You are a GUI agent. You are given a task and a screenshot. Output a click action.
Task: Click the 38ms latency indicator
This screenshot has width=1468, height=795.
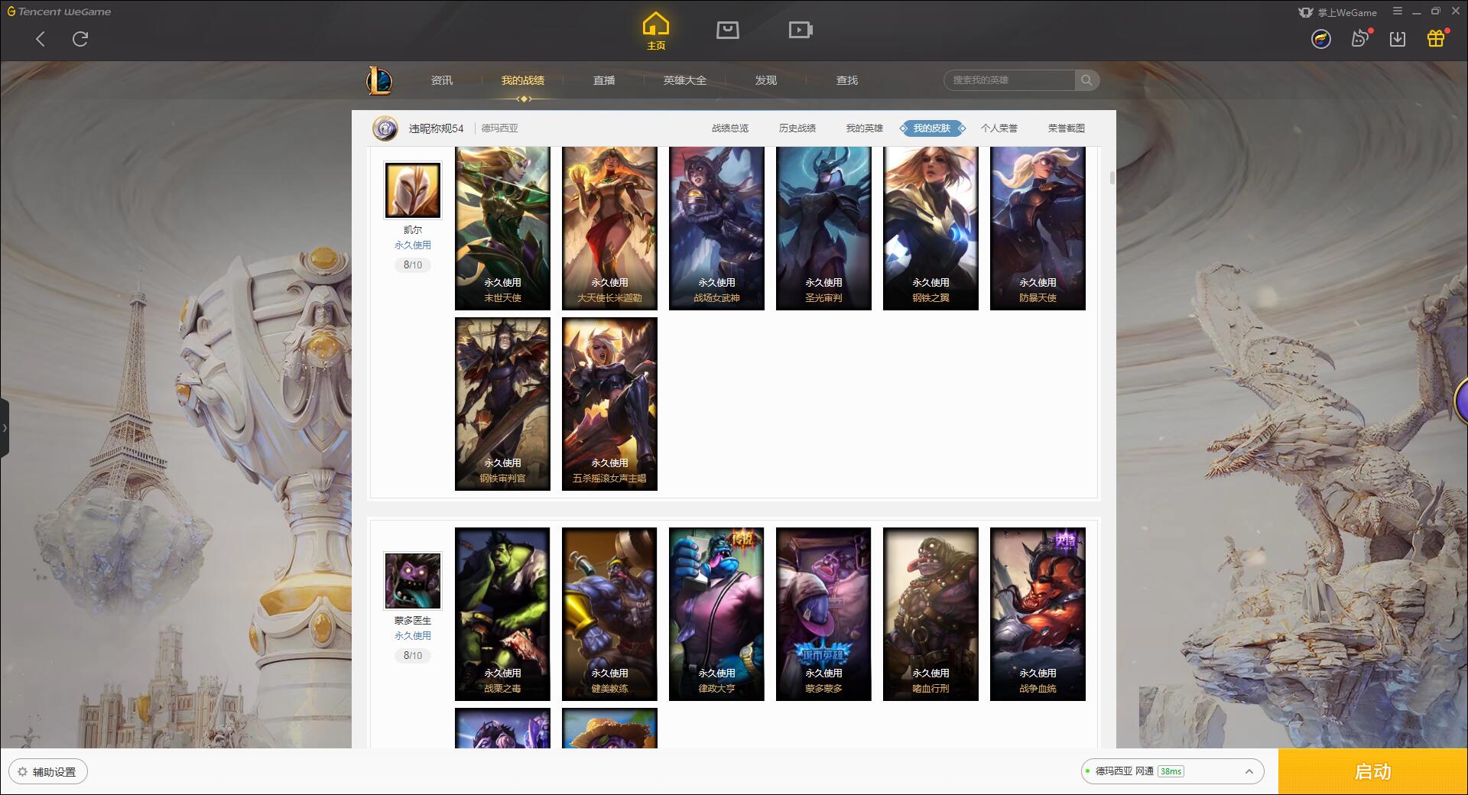coord(1171,771)
